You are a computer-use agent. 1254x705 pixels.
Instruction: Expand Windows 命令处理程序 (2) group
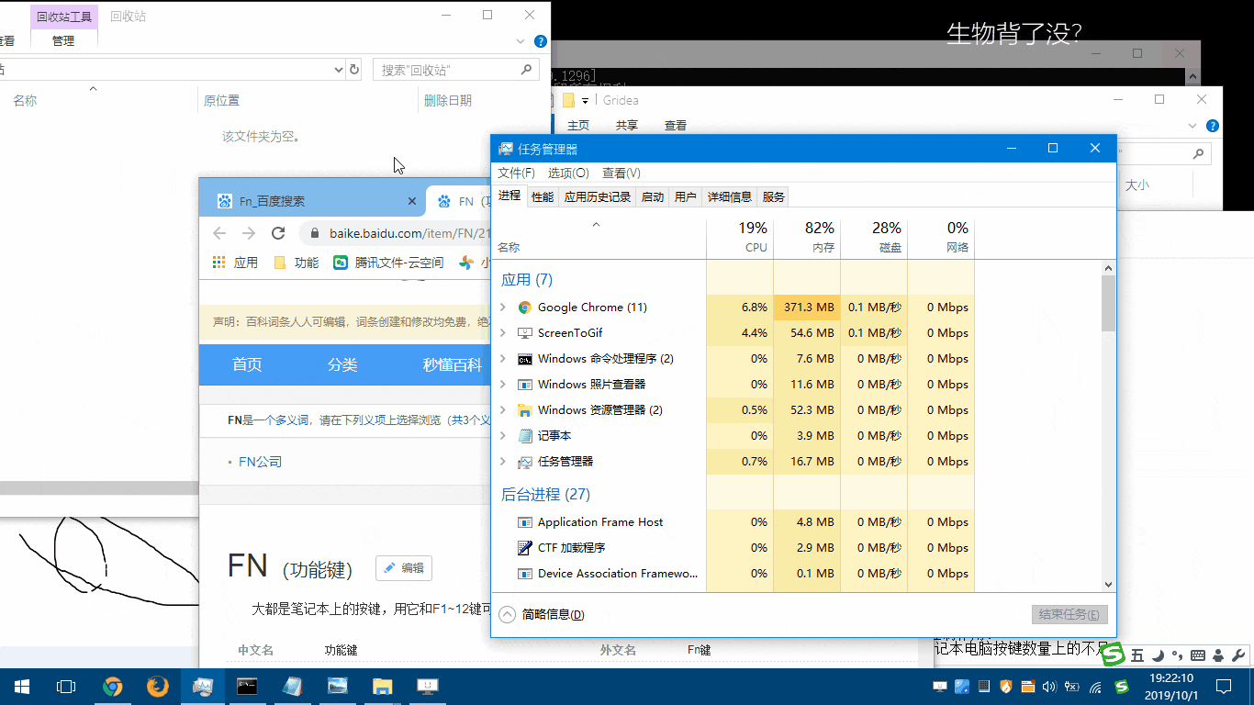pyautogui.click(x=502, y=359)
